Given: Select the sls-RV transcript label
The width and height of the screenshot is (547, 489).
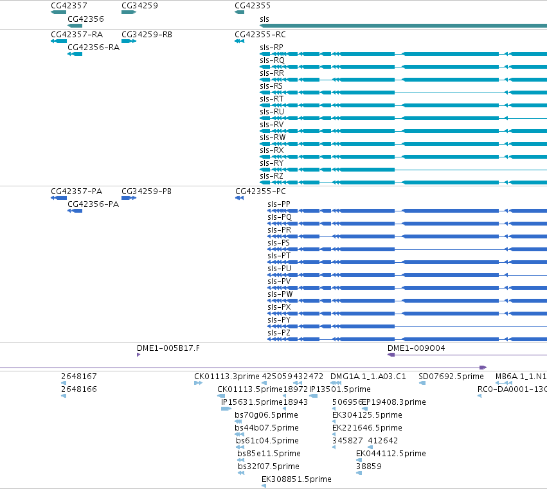Looking at the screenshot, I should pos(272,125).
